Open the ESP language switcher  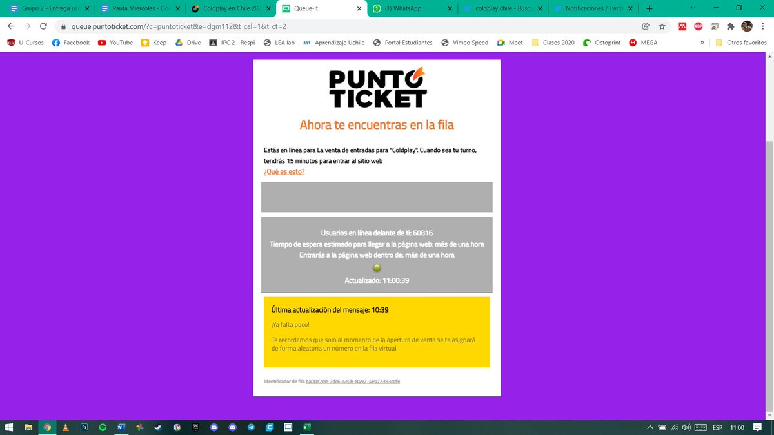coord(717,427)
